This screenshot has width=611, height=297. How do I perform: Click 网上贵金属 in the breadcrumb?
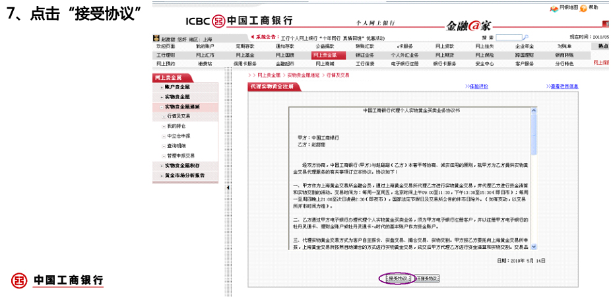click(x=269, y=75)
